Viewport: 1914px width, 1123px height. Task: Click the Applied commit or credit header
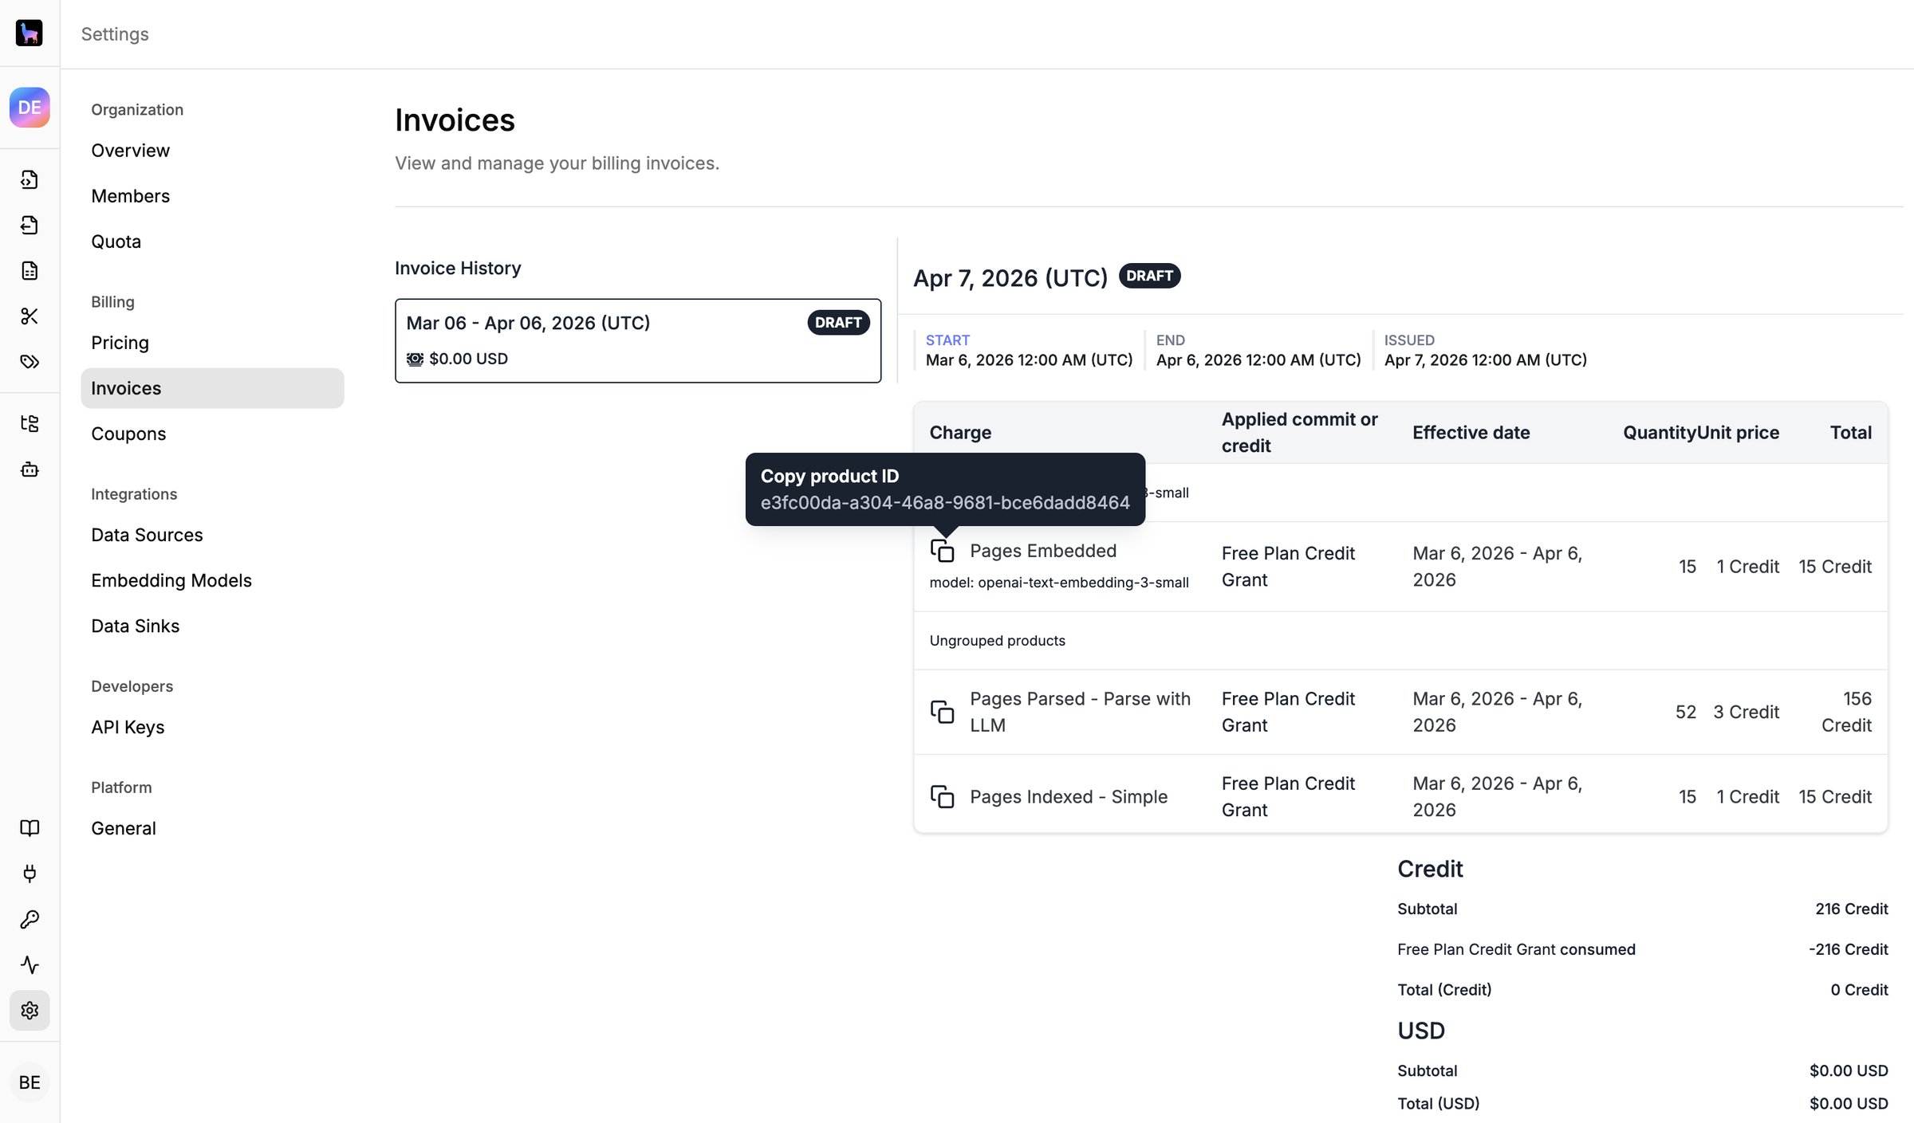[1299, 433]
